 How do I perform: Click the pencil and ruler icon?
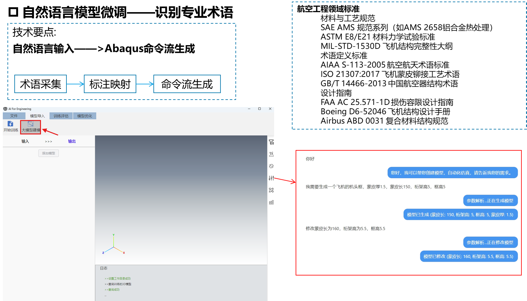pyautogui.click(x=271, y=190)
